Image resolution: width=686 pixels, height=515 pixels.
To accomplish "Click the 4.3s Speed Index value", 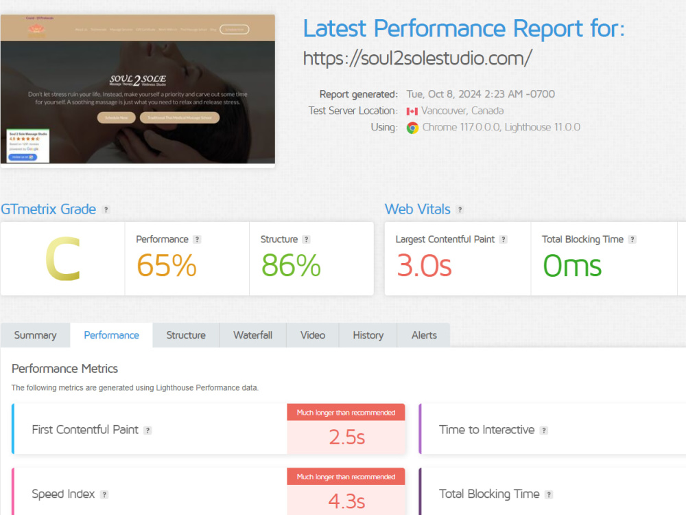I will pos(346,501).
